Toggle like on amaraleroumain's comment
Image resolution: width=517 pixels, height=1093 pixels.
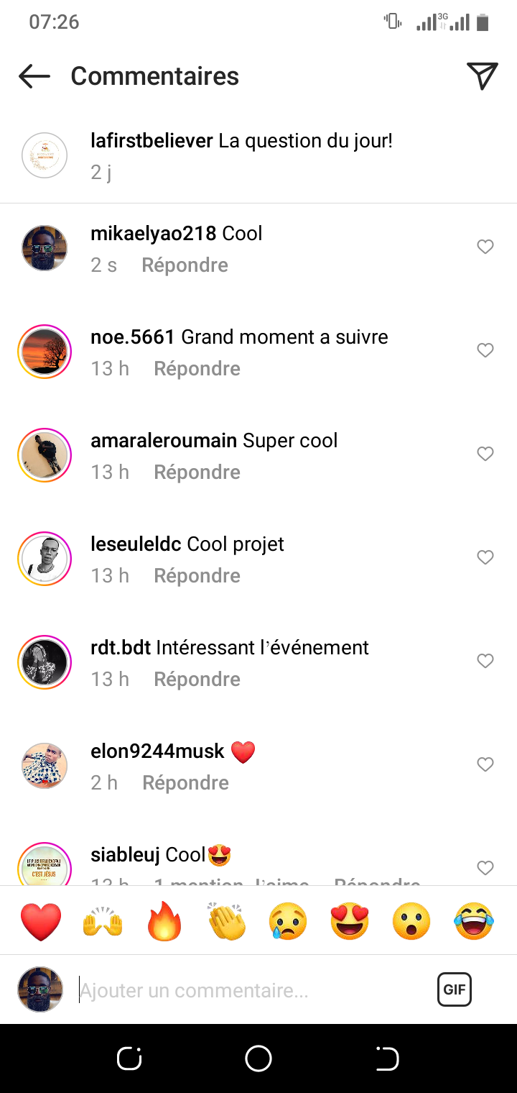(x=485, y=454)
